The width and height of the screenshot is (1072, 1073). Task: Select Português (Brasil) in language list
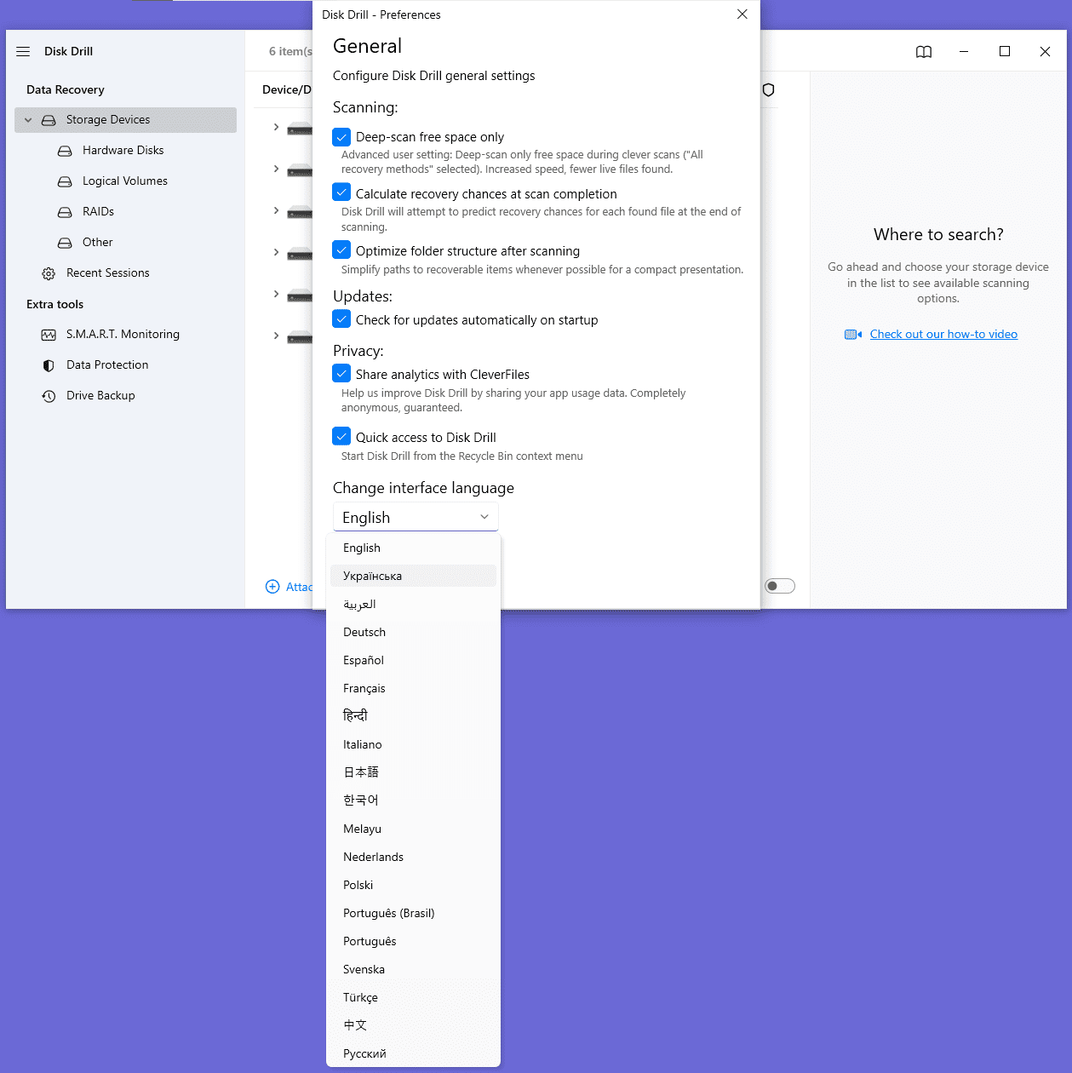point(413,913)
